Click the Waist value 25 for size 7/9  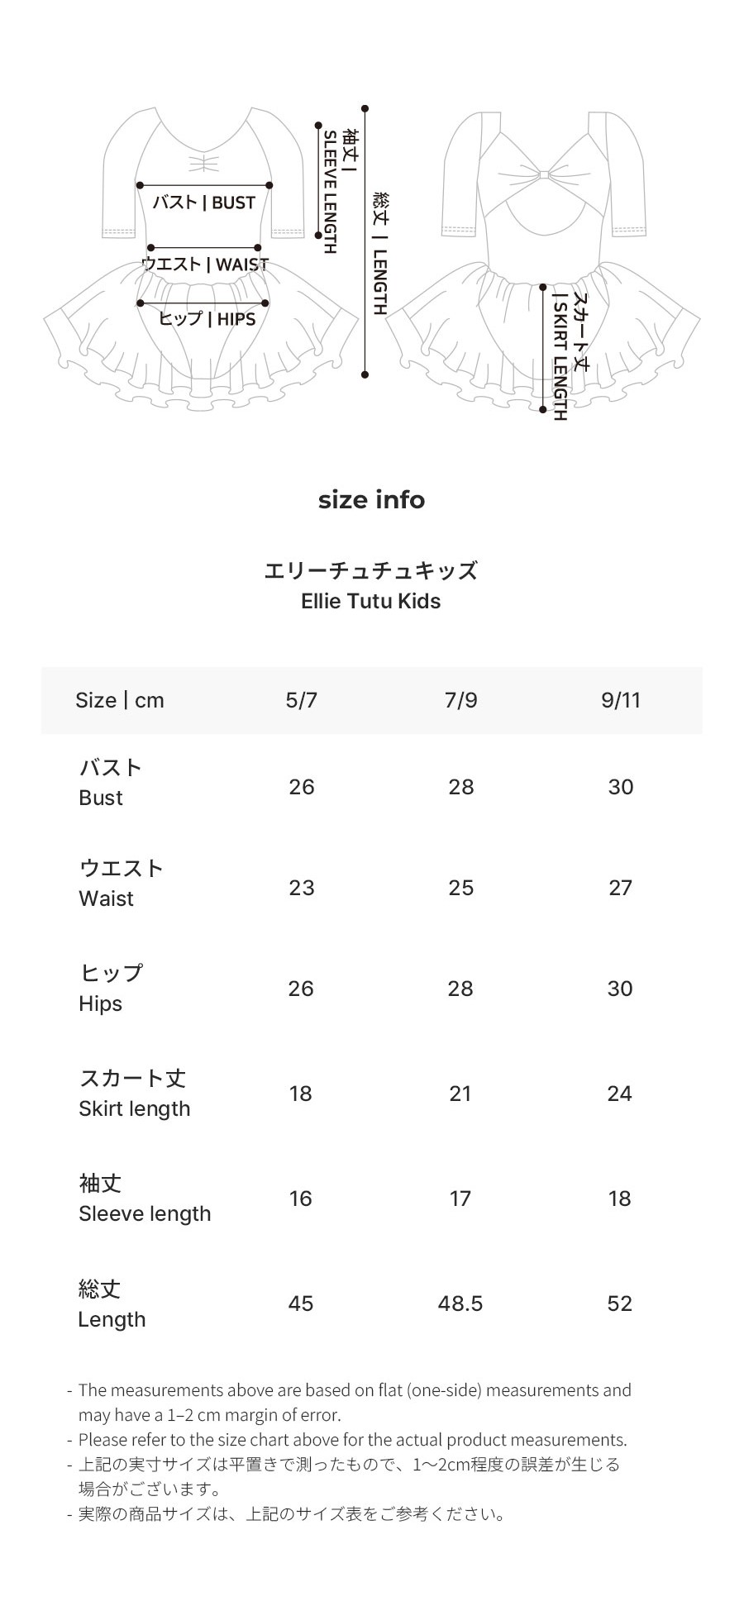point(460,888)
